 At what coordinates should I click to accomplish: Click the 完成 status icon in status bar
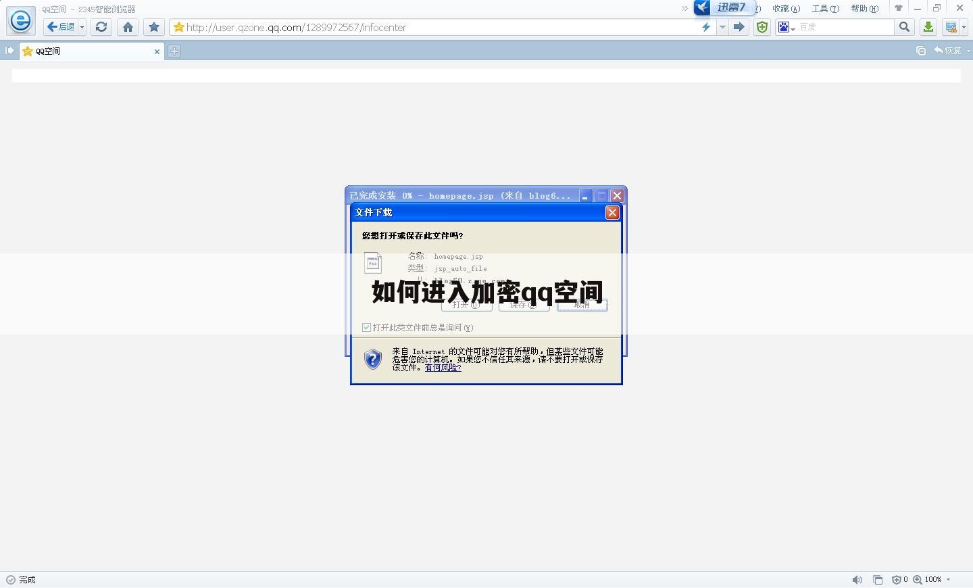10,580
